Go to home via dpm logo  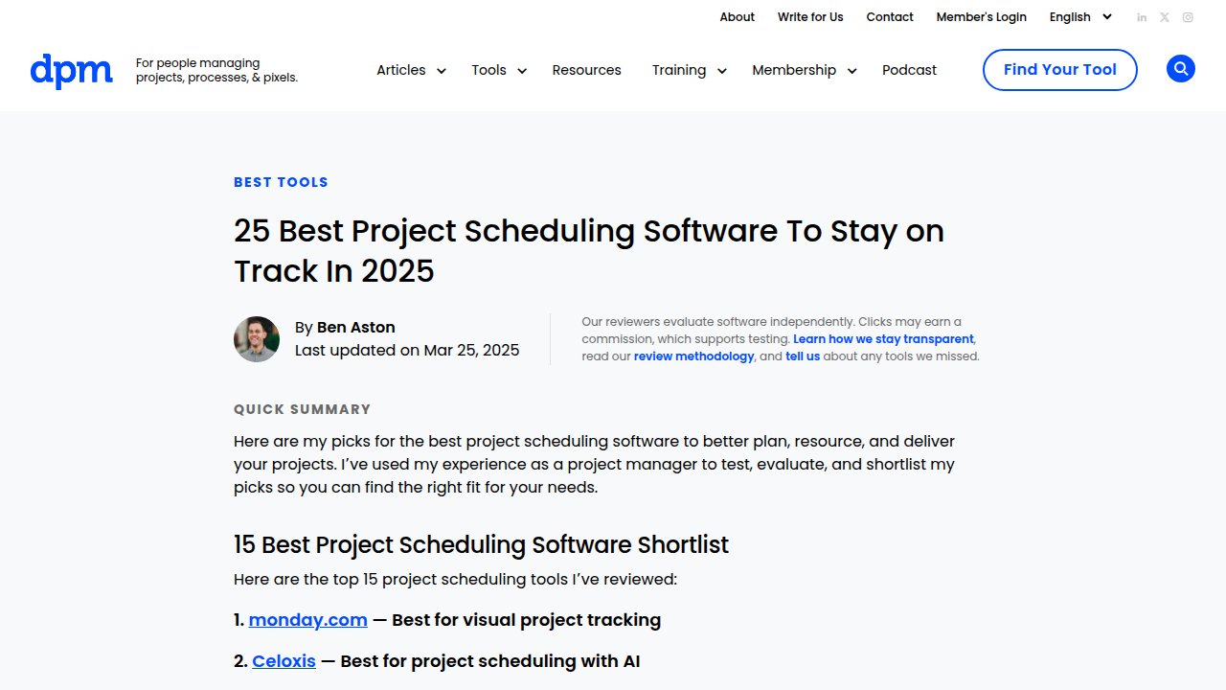point(72,71)
